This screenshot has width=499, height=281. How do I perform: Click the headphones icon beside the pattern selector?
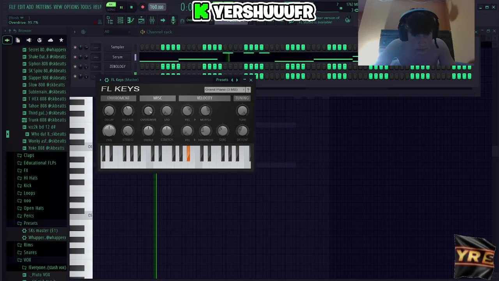click(182, 21)
